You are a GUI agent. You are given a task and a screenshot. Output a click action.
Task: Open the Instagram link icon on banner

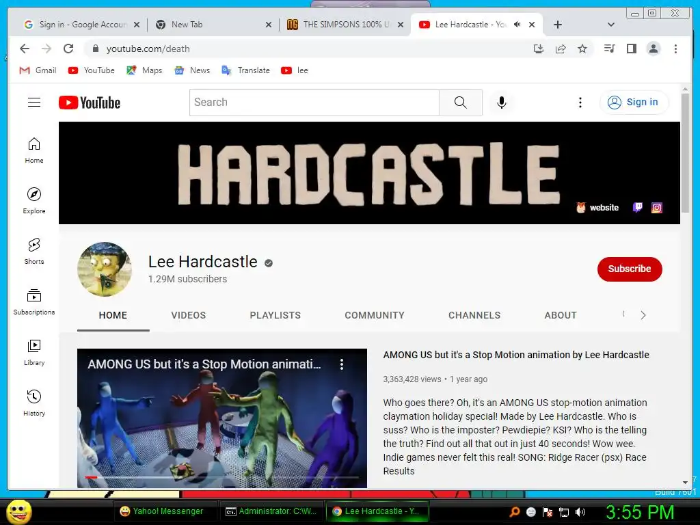[657, 208]
